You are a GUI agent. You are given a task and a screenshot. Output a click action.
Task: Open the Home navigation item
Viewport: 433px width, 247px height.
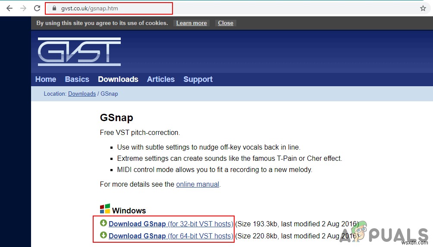46,79
